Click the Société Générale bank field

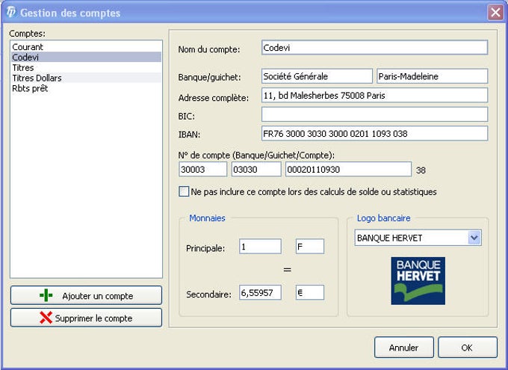pos(317,76)
